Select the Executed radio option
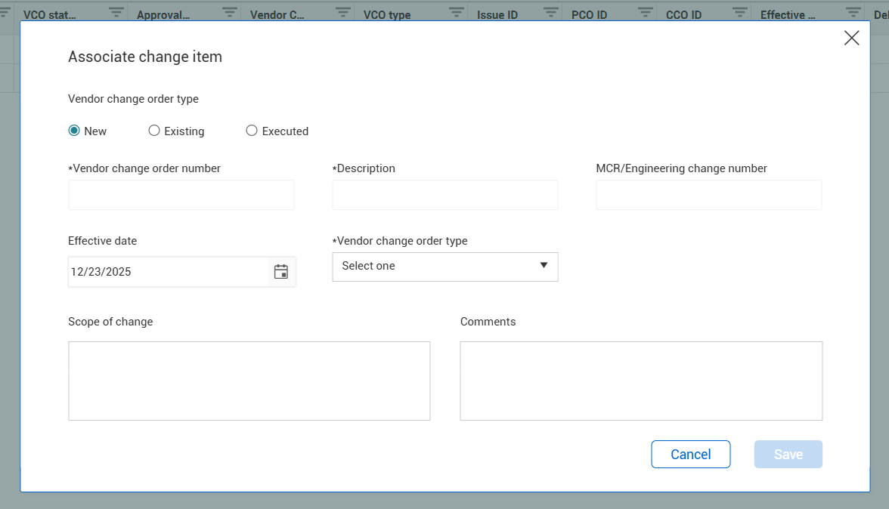Image resolution: width=889 pixels, height=509 pixels. tap(252, 131)
